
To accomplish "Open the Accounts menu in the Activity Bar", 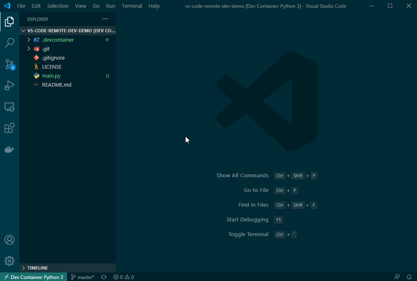I will pos(9,240).
